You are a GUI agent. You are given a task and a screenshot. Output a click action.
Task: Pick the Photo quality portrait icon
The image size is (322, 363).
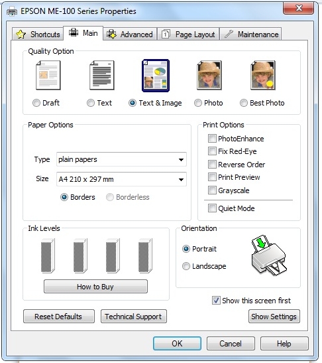[x=209, y=75]
